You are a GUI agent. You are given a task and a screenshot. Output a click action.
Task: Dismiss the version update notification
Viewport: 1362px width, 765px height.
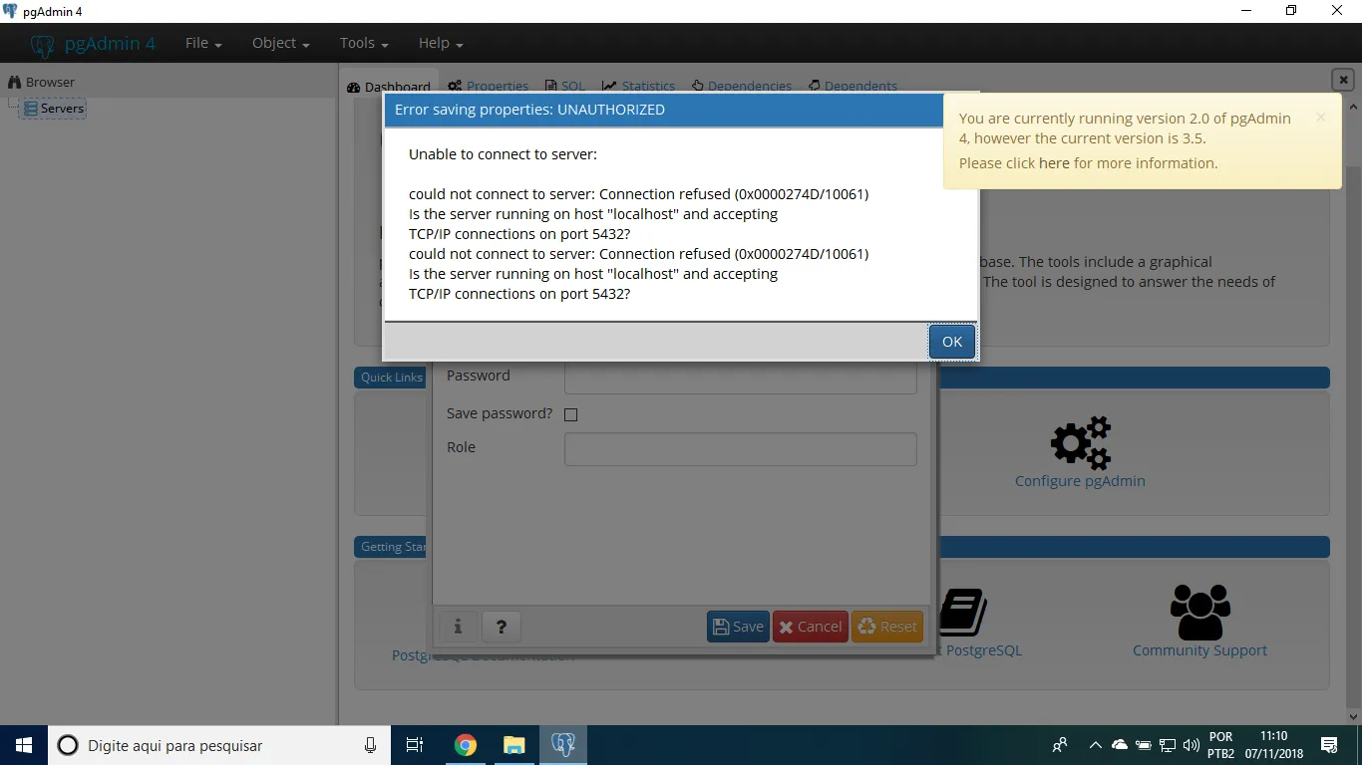[x=1321, y=118]
